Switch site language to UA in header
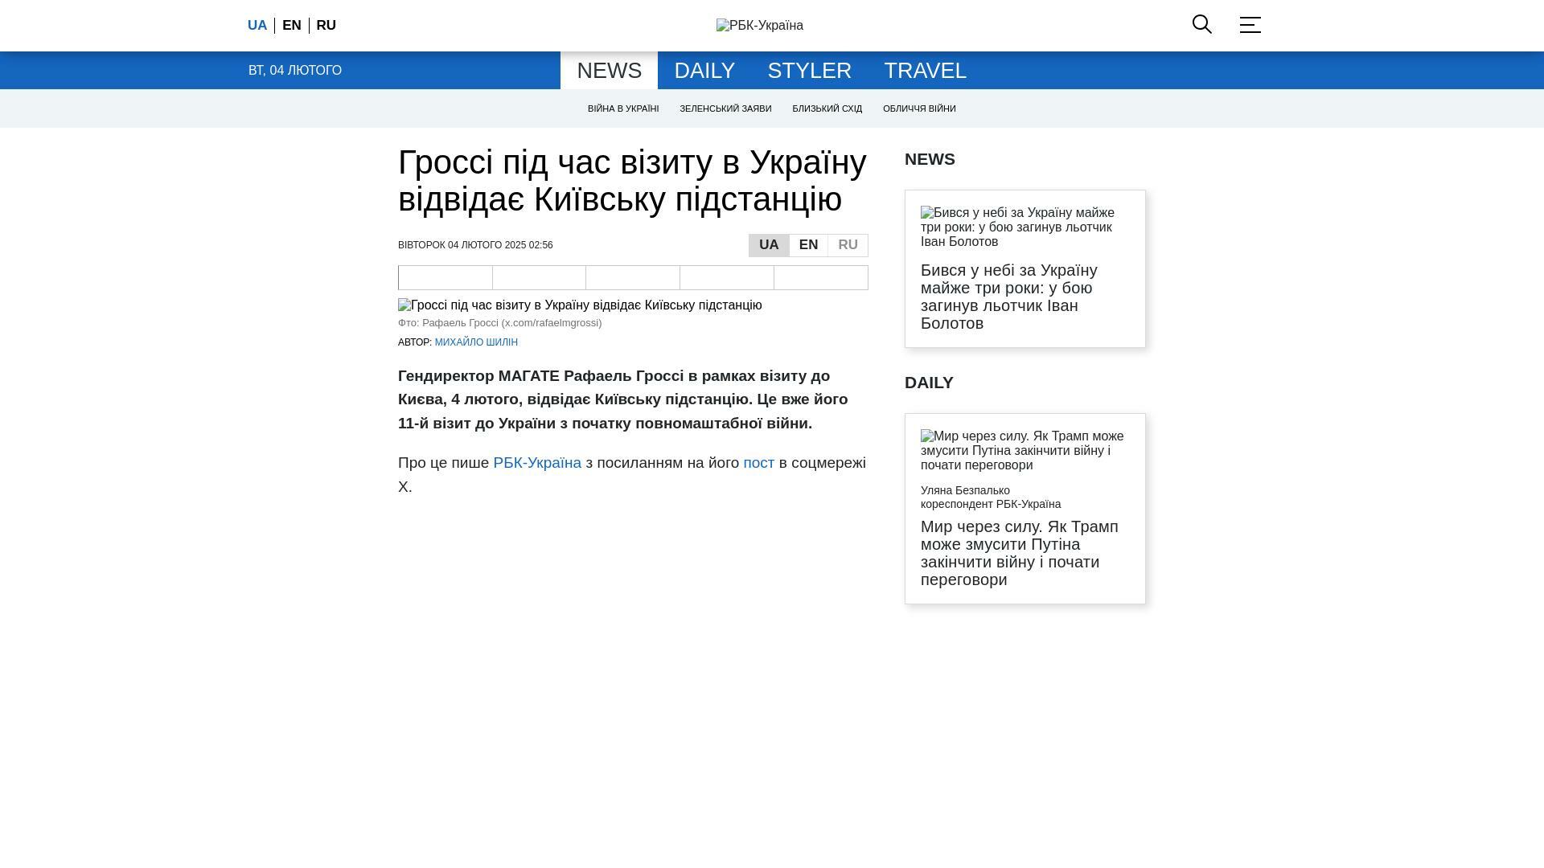Viewport: 1544px width, 868px height. [257, 26]
